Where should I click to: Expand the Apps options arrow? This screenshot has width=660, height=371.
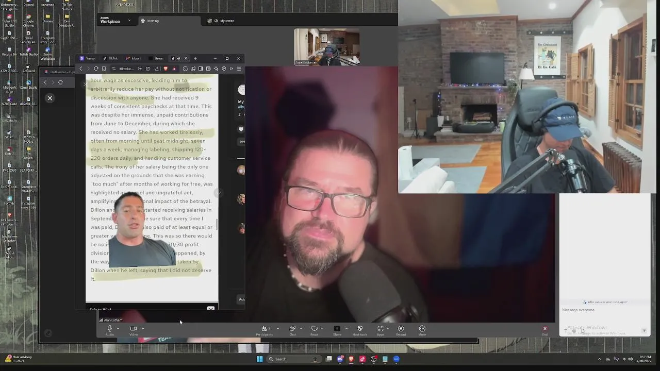[387, 329]
